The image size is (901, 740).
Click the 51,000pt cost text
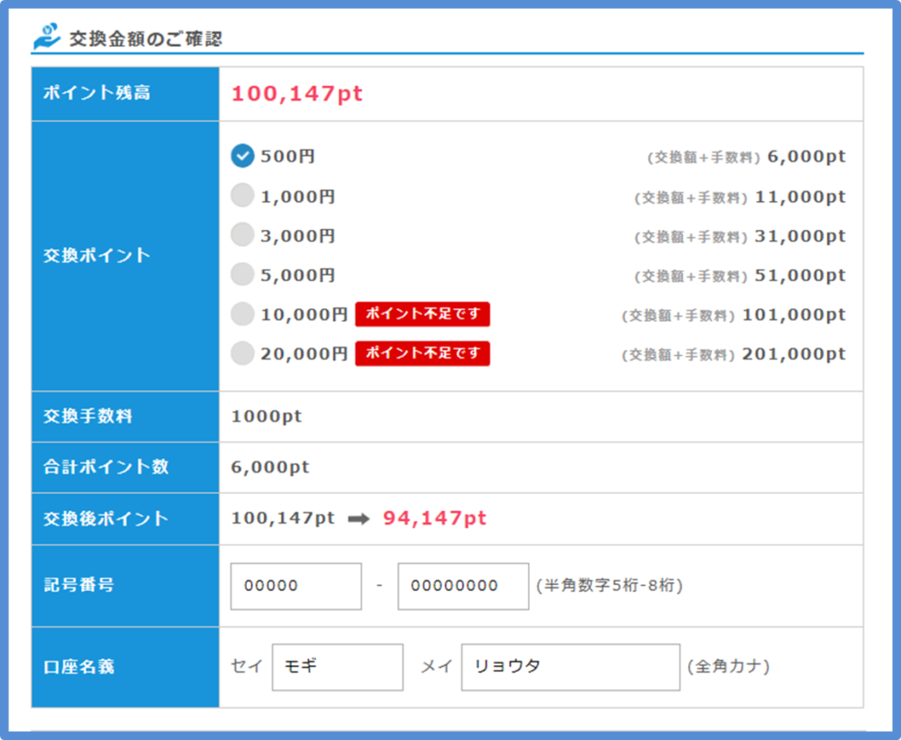[800, 276]
